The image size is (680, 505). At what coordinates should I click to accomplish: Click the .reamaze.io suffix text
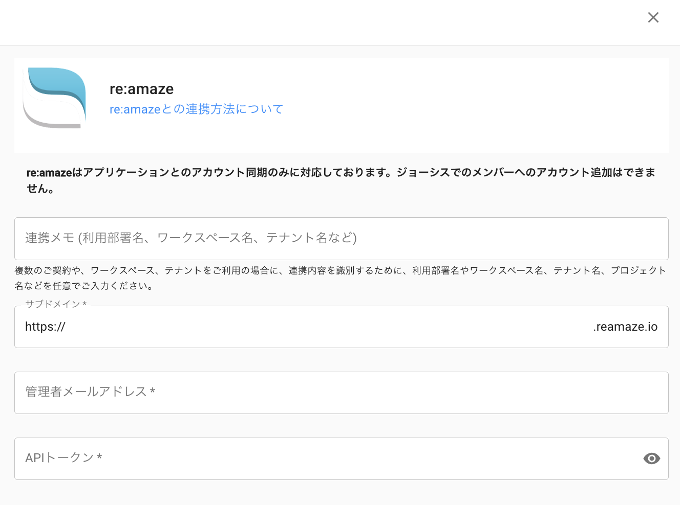625,327
